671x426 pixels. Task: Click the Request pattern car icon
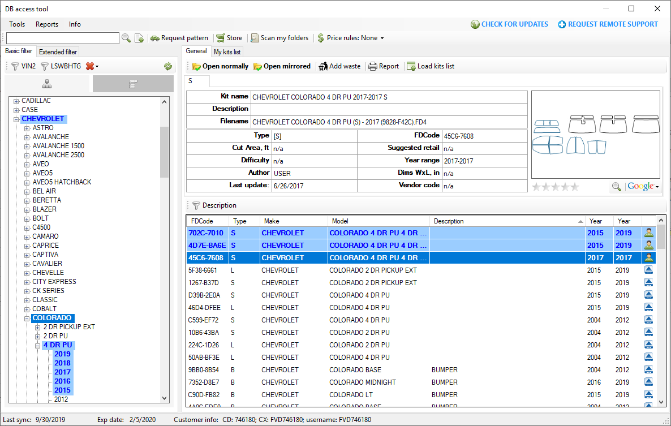[x=154, y=38]
